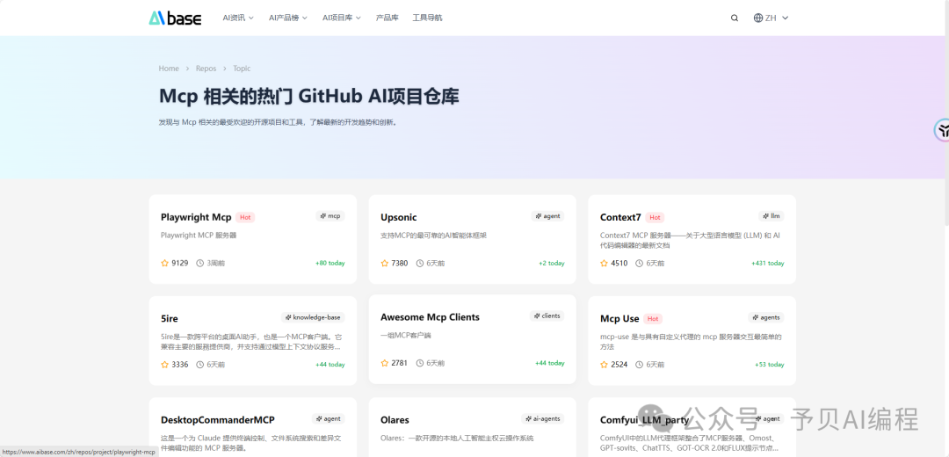The image size is (949, 457).
Task: Open the Olares project title
Action: click(395, 420)
